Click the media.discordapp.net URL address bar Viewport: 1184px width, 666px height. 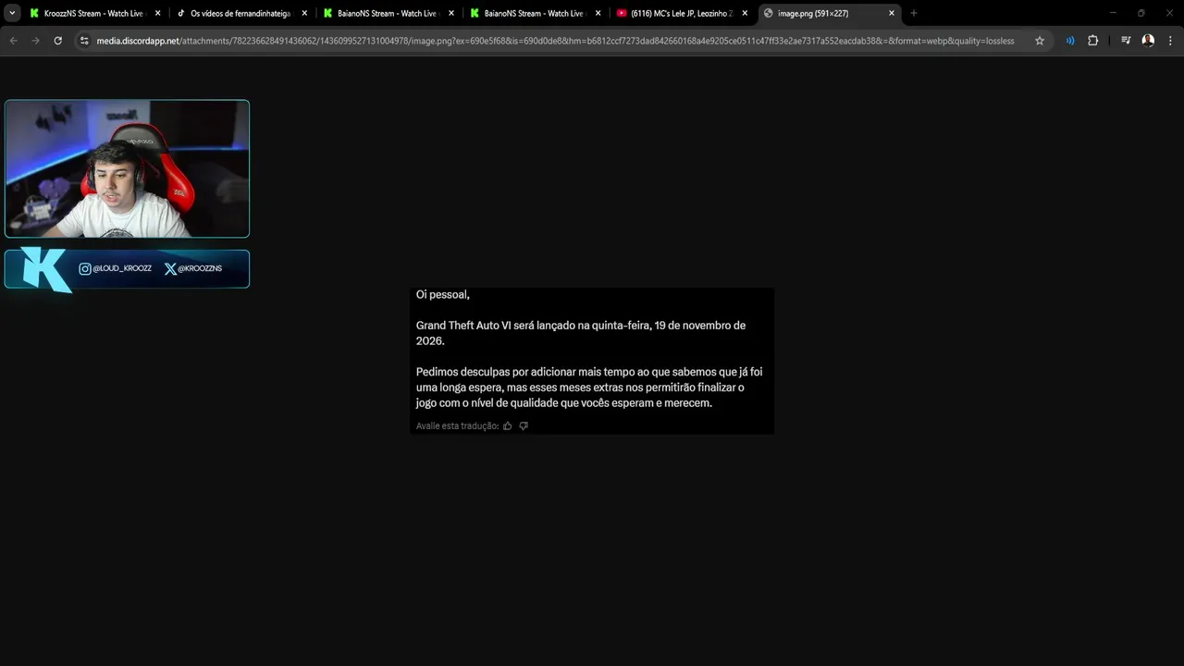555,41
